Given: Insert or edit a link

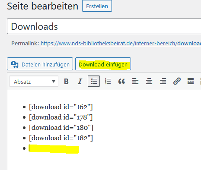Looking at the screenshot, I should pyautogui.click(x=177, y=82).
